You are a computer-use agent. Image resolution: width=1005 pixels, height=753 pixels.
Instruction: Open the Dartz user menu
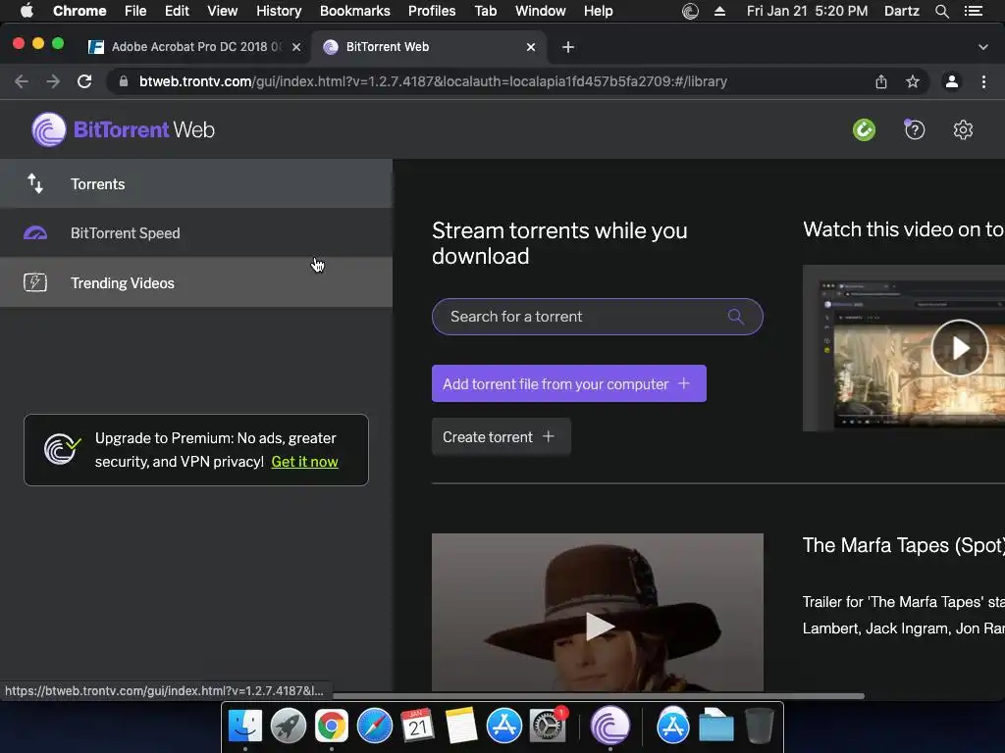pos(901,11)
